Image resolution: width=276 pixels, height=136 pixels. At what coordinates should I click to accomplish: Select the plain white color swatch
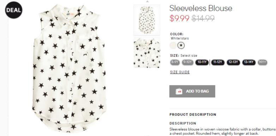[x=173, y=45]
